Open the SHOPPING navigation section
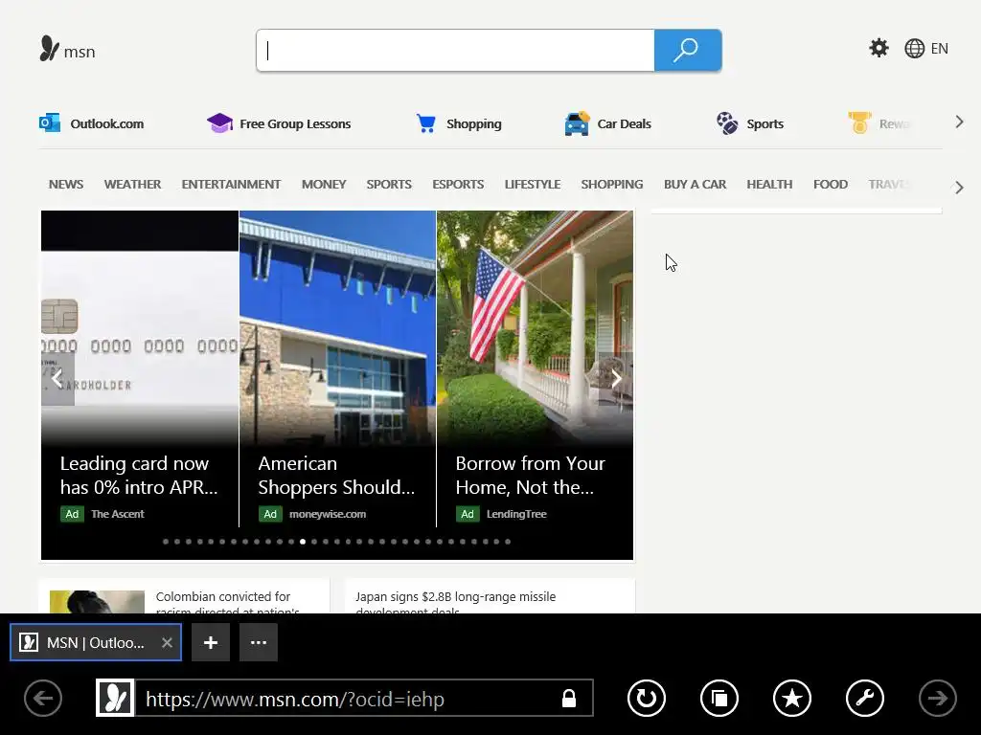 612,185
